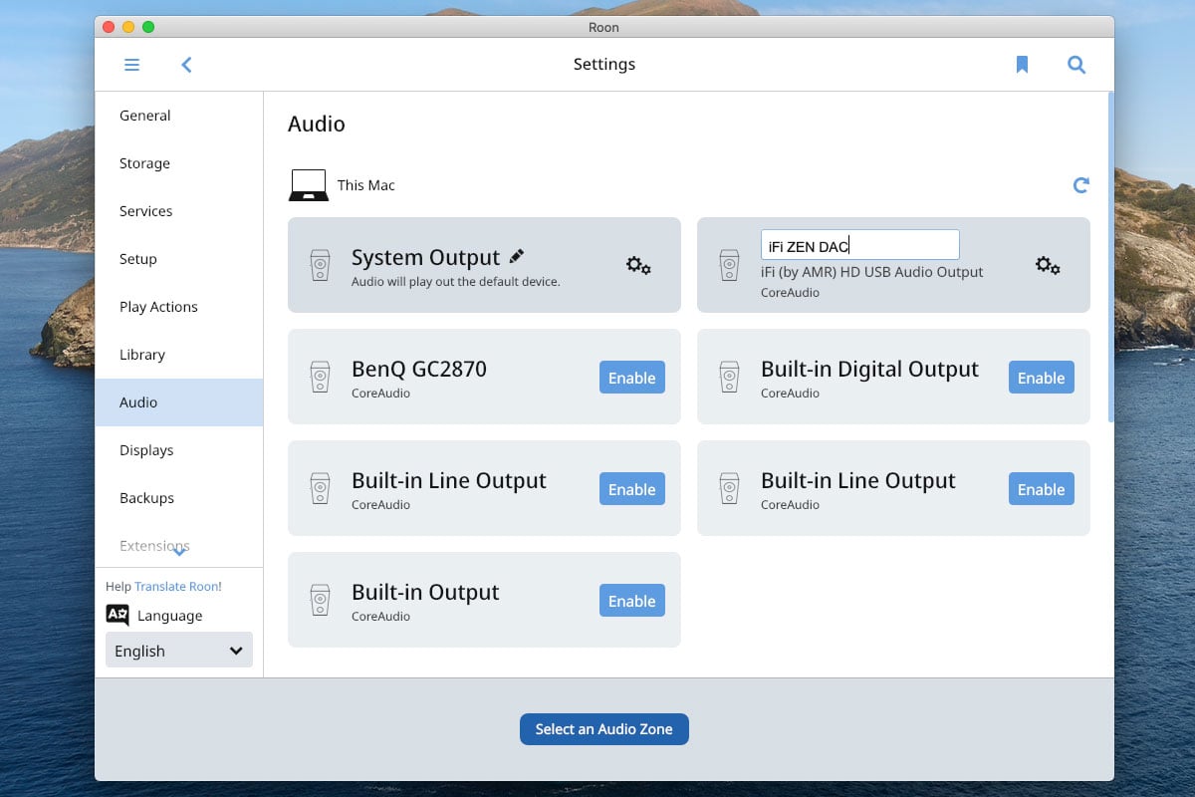Open Library settings tab

pos(179,355)
